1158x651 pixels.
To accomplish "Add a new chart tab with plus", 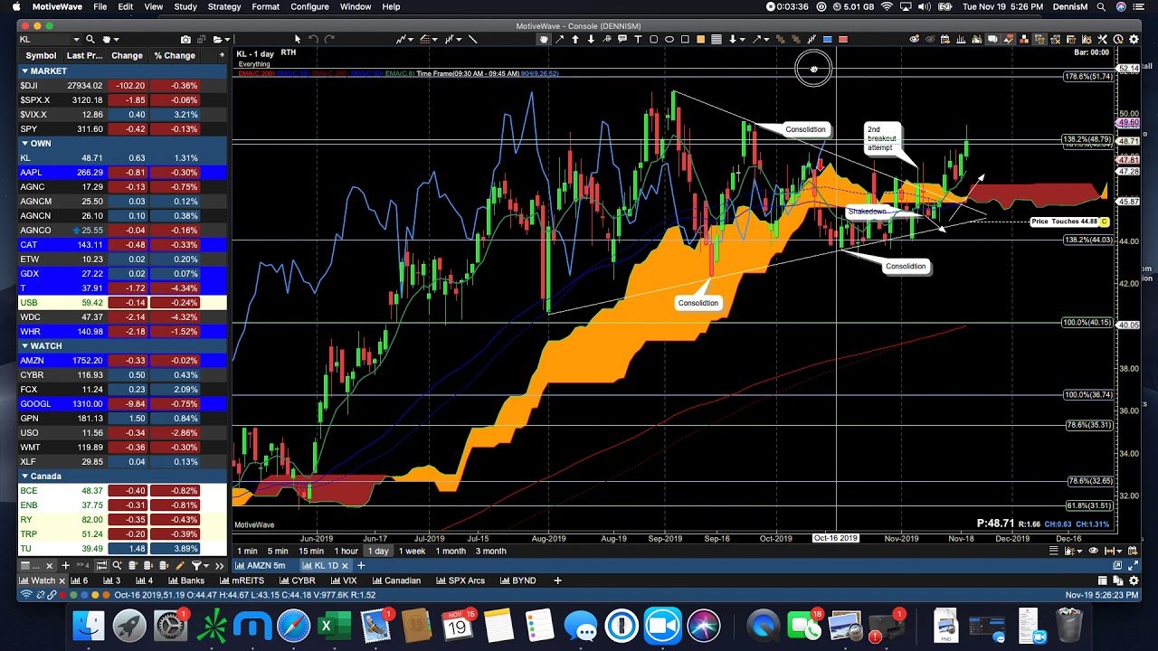I will pos(361,565).
